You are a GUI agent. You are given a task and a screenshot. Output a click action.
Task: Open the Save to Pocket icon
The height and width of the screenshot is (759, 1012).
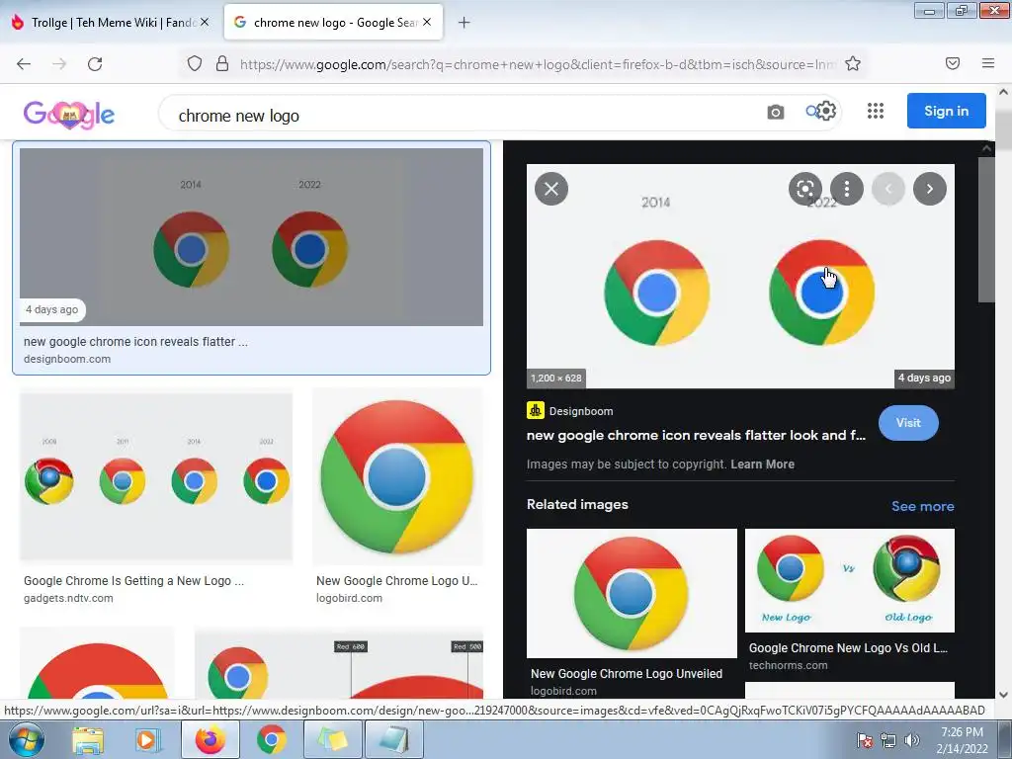click(953, 63)
